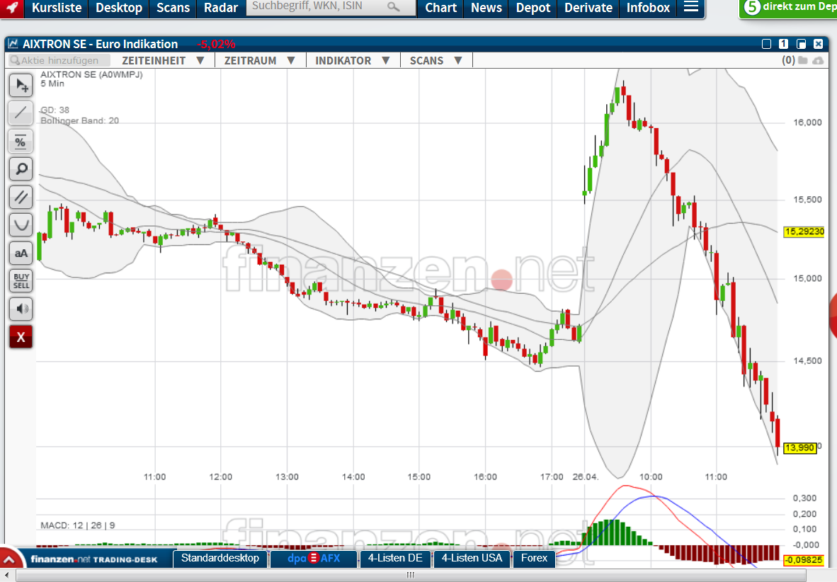Open the Depot menu item
Viewport: 837px width, 582px height.
click(x=533, y=8)
